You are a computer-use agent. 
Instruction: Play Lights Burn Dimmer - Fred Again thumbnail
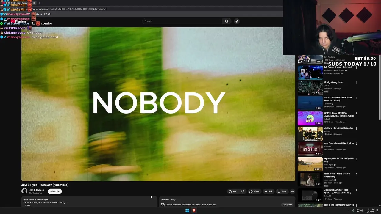point(310,196)
